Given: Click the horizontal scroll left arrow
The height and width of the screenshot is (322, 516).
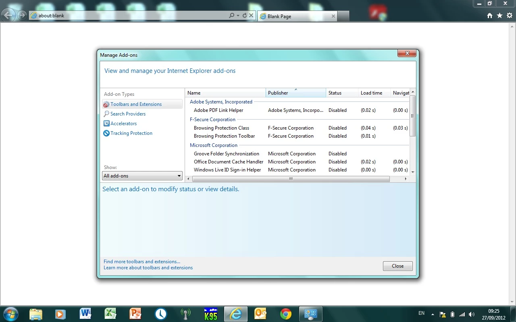Looking at the screenshot, I should 188,179.
